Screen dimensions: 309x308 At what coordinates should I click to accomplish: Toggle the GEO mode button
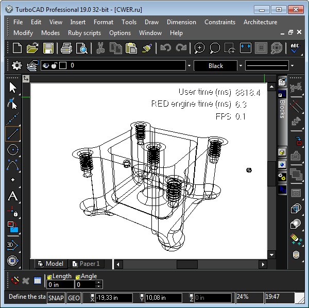coord(74,298)
